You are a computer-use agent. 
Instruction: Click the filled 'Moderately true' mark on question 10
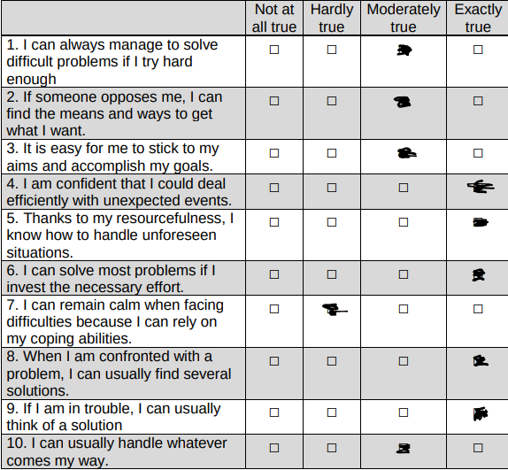pos(404,448)
